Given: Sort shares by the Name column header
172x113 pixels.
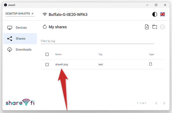Looking at the screenshot, I should tap(58, 54).
